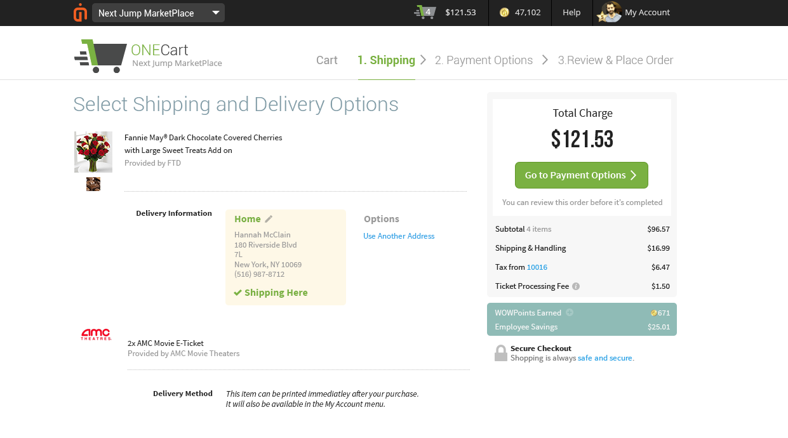Click the Fannie May Dark Chocolate Covered Cherries title
Image resolution: width=788 pixels, height=438 pixels.
(x=203, y=138)
